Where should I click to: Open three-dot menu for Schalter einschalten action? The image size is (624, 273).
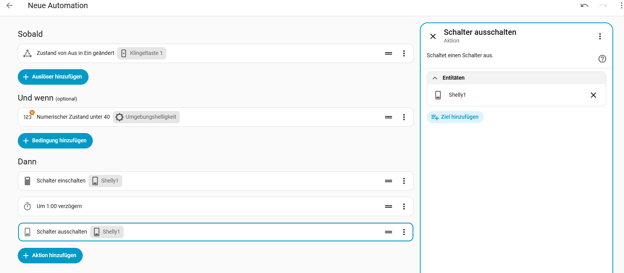point(404,181)
